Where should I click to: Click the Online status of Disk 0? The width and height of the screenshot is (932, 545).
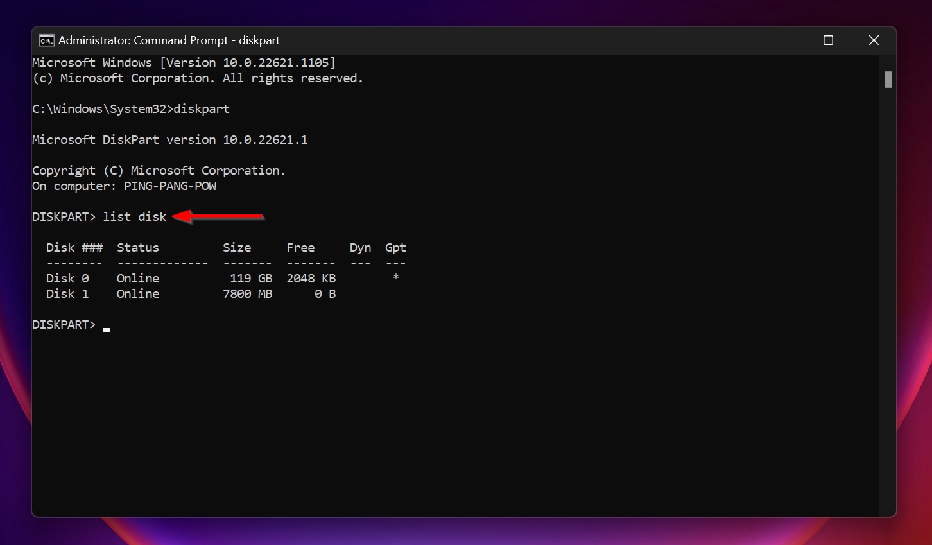click(138, 279)
